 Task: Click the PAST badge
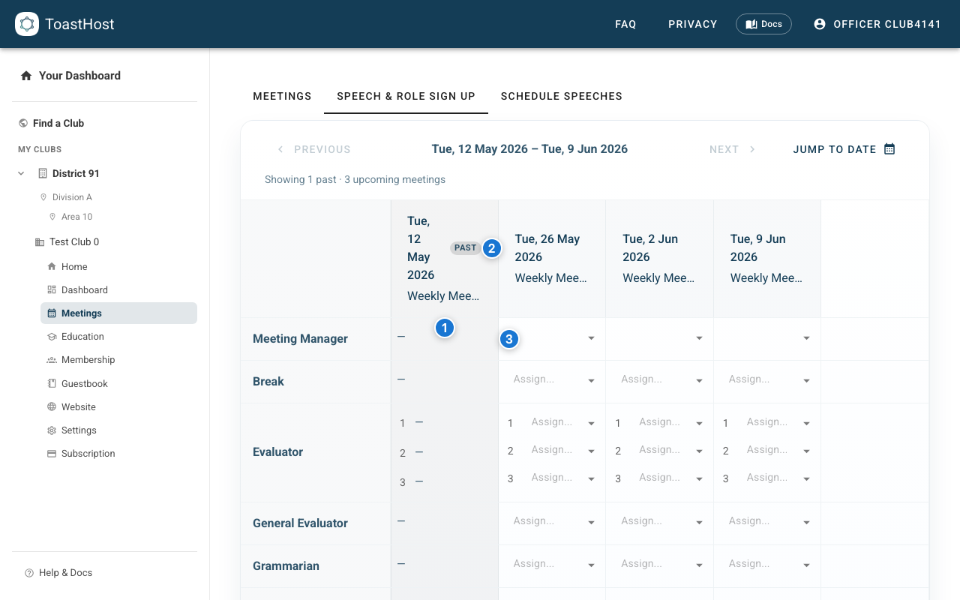[x=466, y=247]
